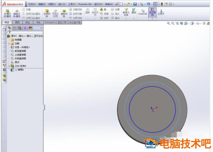Image resolution: width=213 pixels, height=152 pixels.
Task: Expand the 凸台-拉伸4 feature node
Action: [9, 66]
